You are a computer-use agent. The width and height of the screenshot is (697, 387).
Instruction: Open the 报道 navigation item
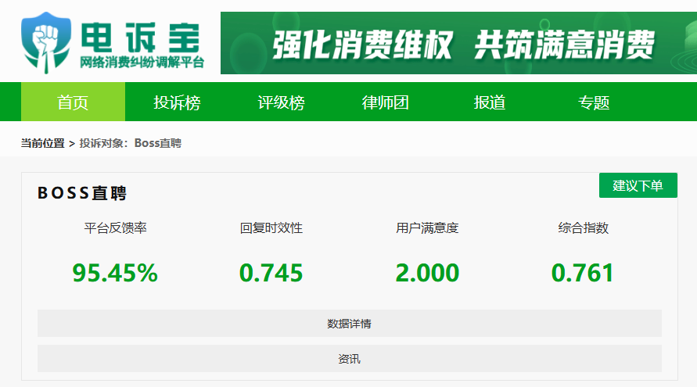tap(489, 102)
